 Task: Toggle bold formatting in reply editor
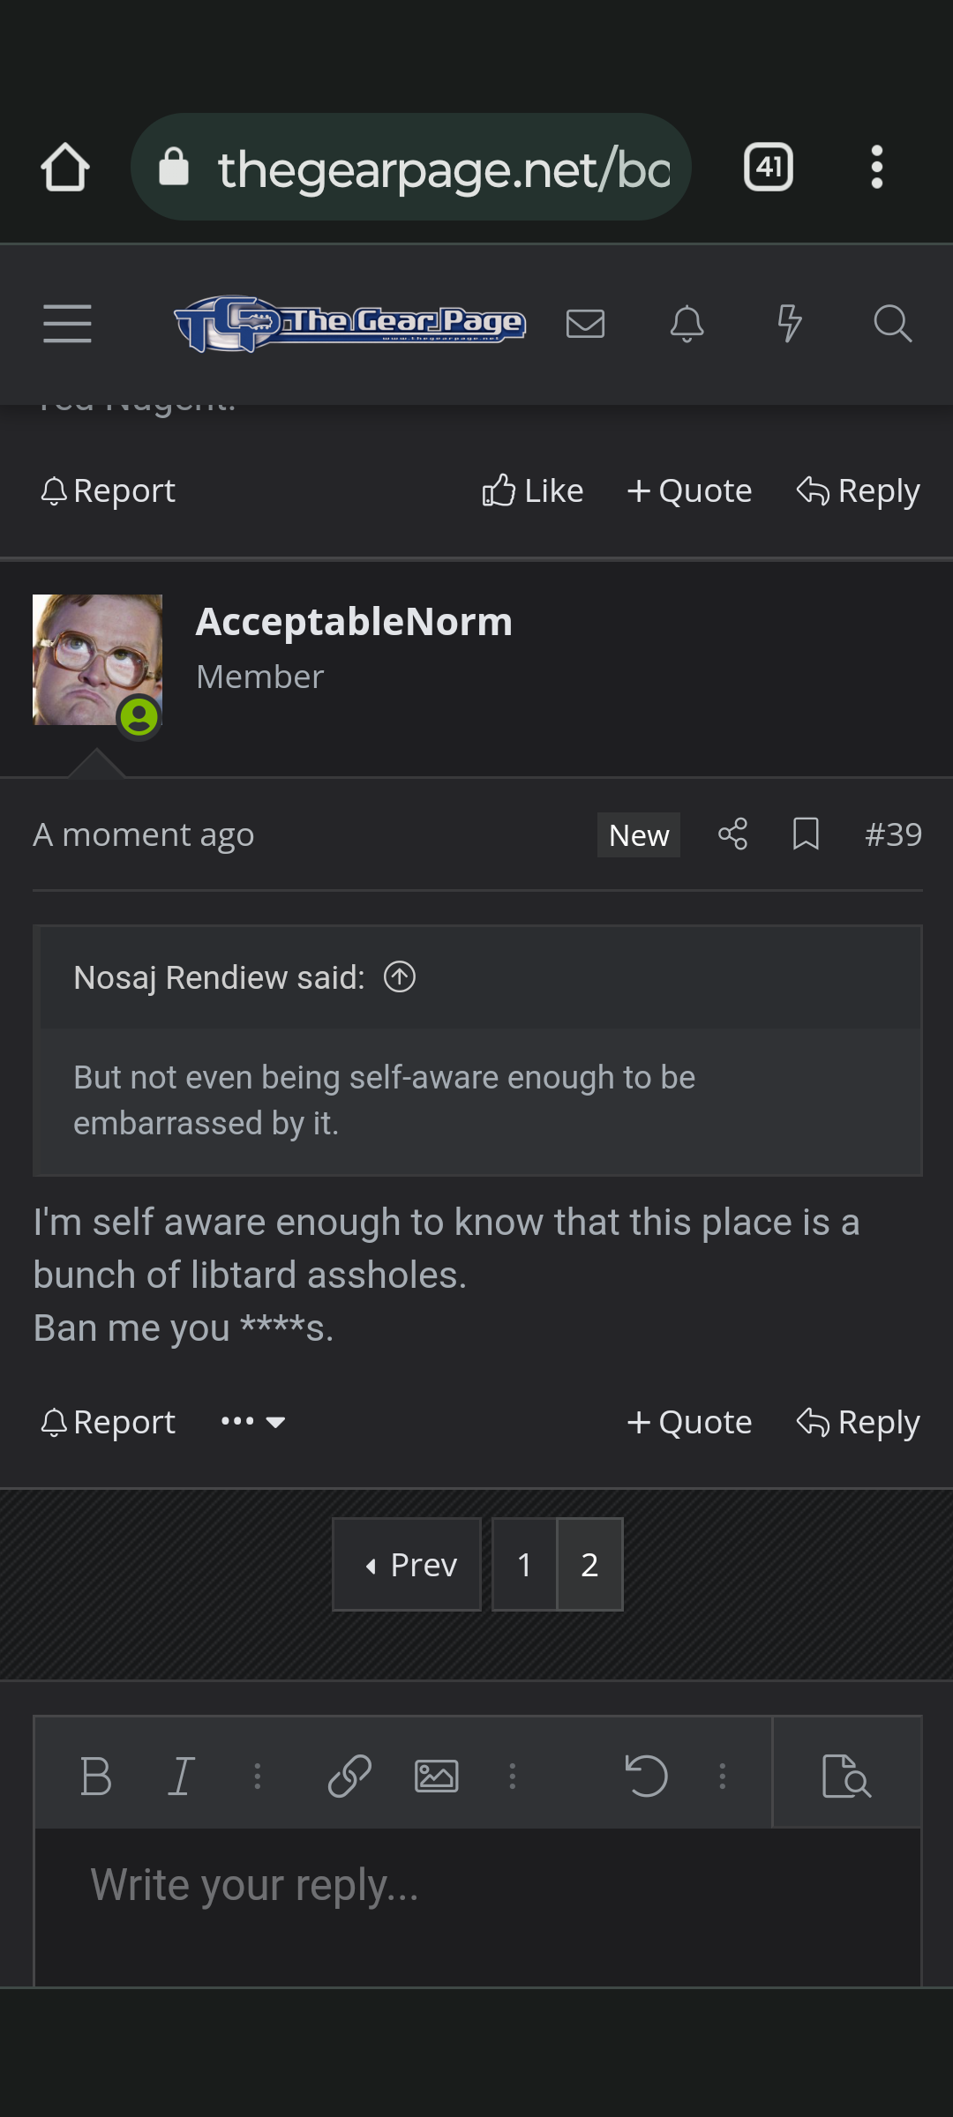point(95,1776)
